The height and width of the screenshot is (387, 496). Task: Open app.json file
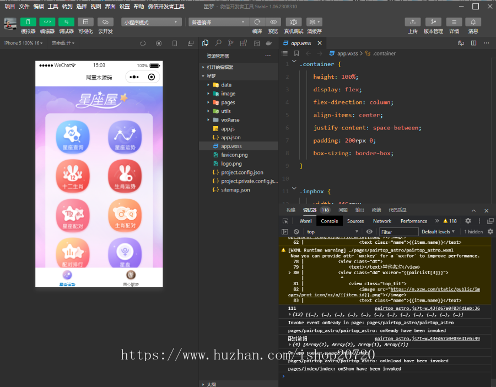click(239, 138)
